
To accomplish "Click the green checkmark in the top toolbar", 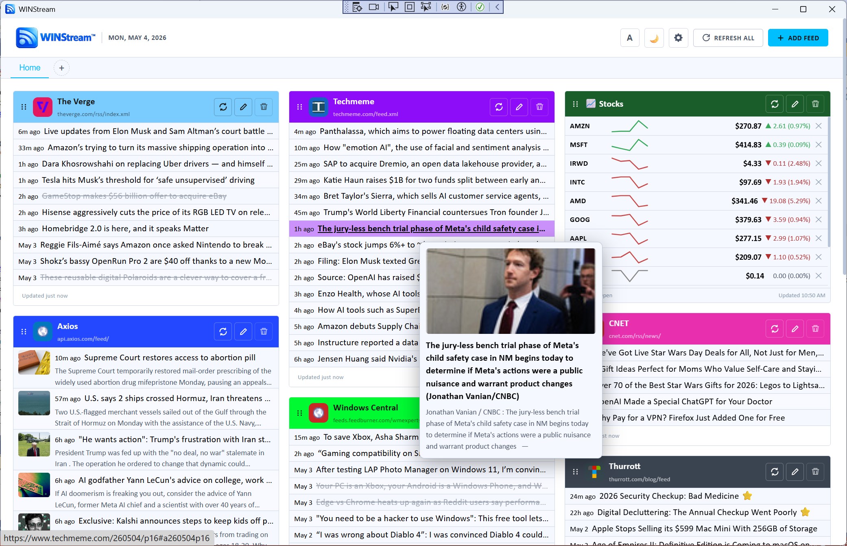I will point(480,7).
